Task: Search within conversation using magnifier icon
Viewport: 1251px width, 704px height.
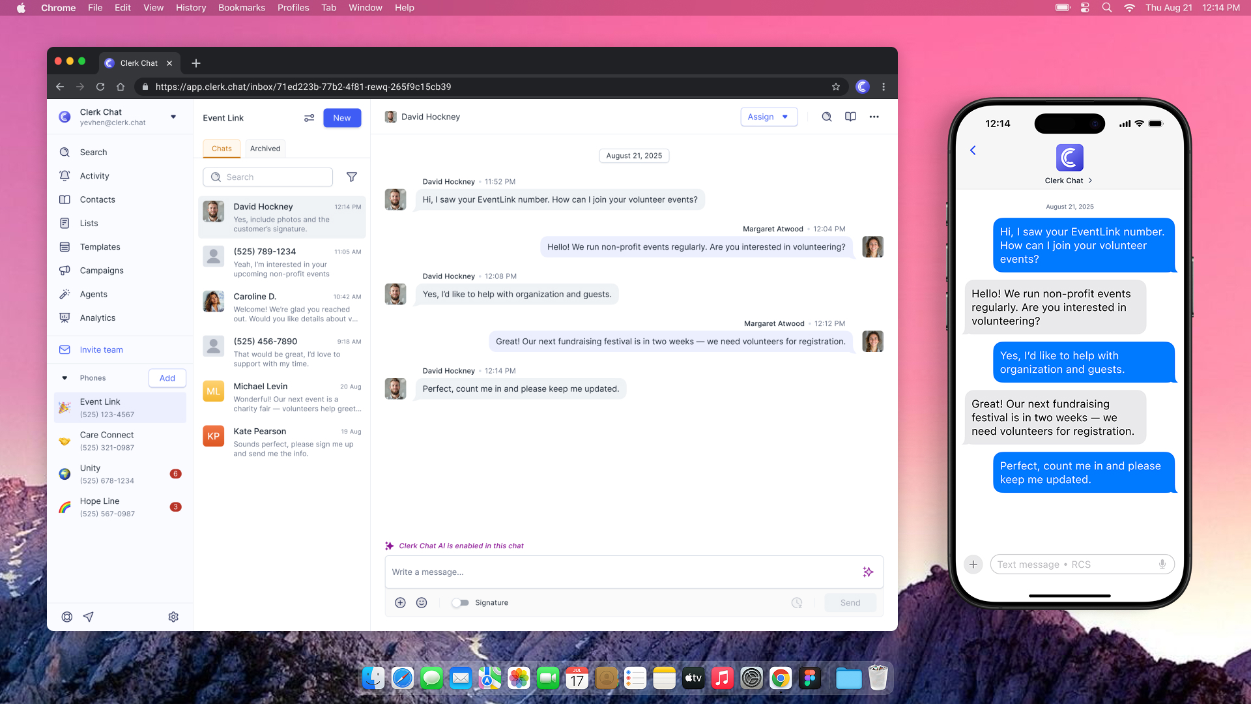Action: point(827,117)
